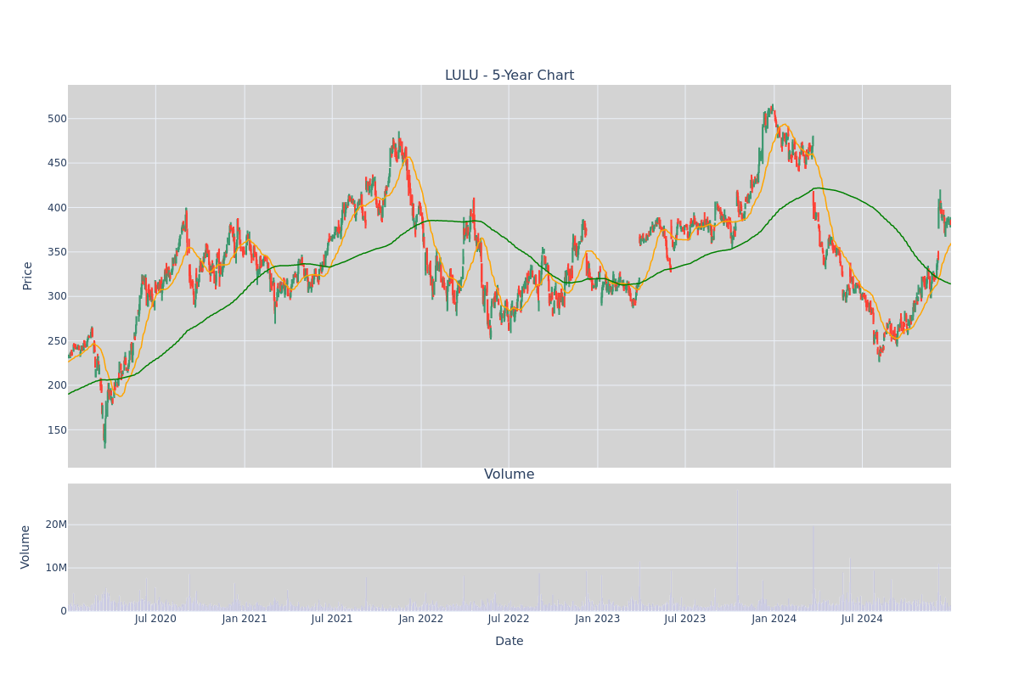Click the 250 price tick label
1019x679 pixels.
[x=56, y=341]
